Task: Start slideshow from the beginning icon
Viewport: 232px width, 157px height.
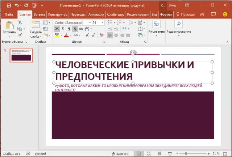Action: [x=34, y=6]
